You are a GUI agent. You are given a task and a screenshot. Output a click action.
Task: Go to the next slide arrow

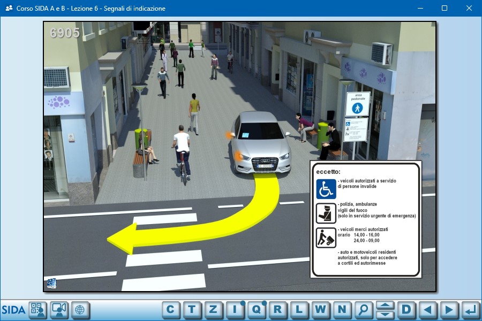pos(449,309)
